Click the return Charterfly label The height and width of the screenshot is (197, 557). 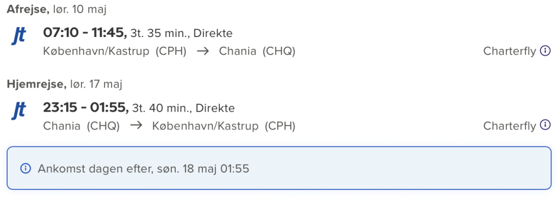point(509,126)
